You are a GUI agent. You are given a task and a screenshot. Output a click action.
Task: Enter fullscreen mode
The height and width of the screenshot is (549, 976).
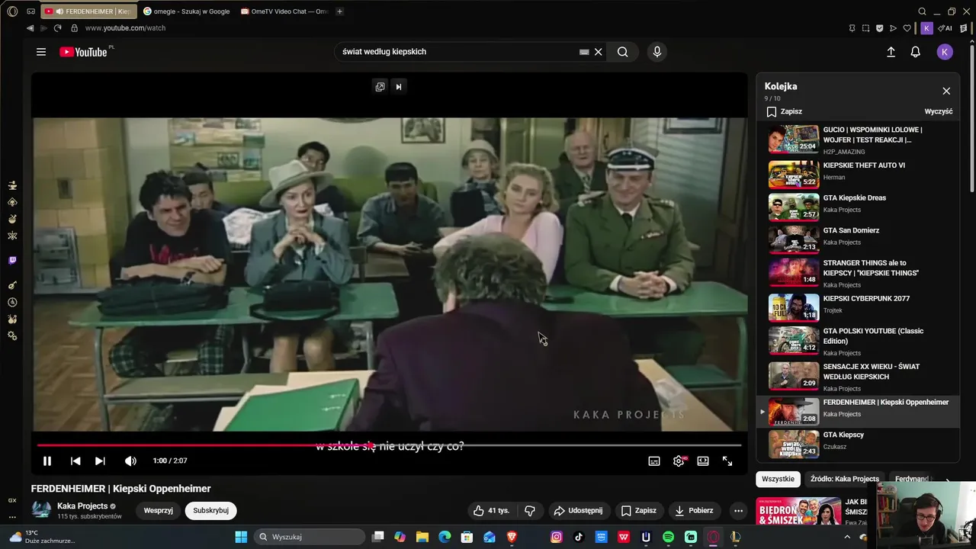pyautogui.click(x=727, y=461)
